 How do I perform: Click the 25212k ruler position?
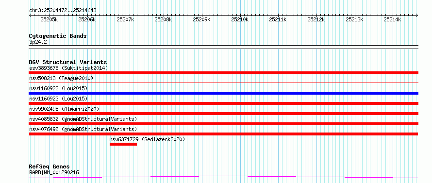pos(316,20)
